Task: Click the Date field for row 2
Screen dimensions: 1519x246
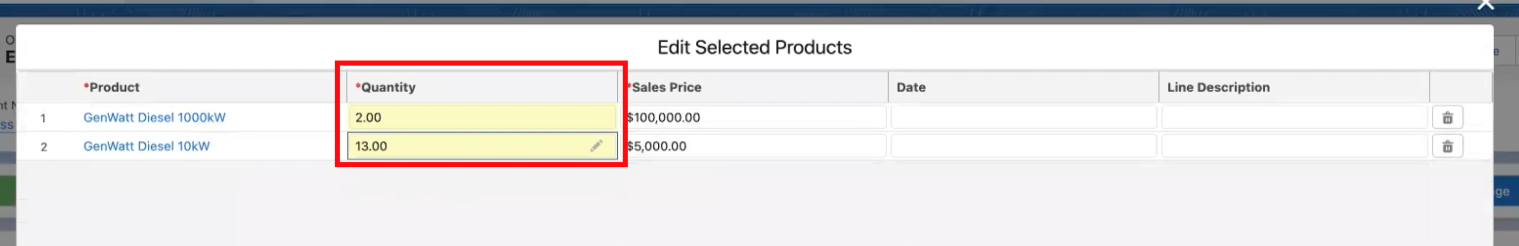Action: (1023, 146)
